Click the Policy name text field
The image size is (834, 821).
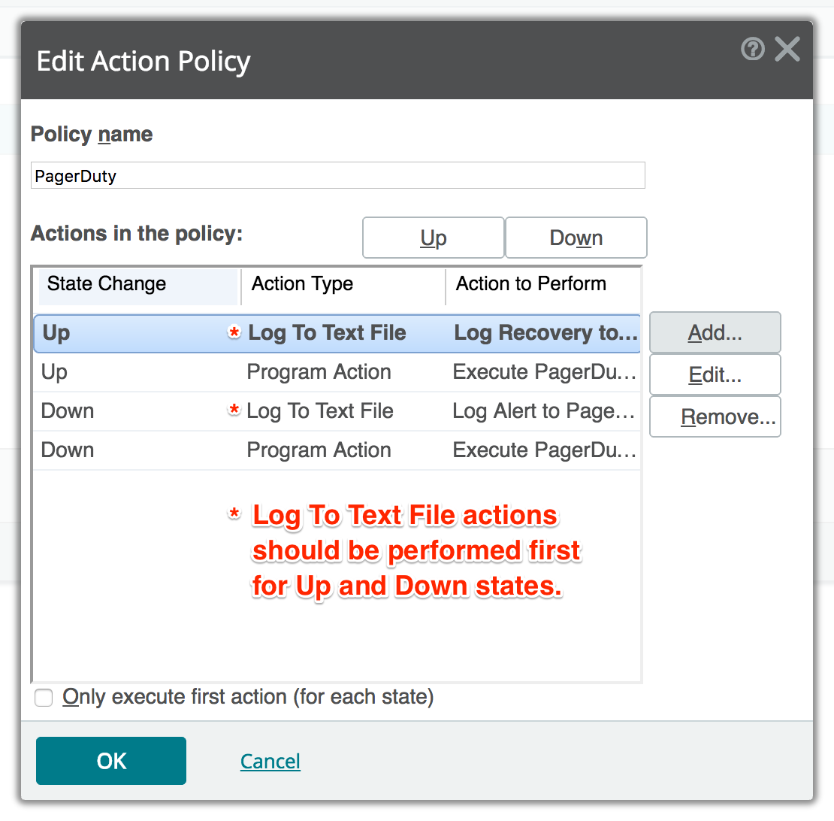(337, 176)
